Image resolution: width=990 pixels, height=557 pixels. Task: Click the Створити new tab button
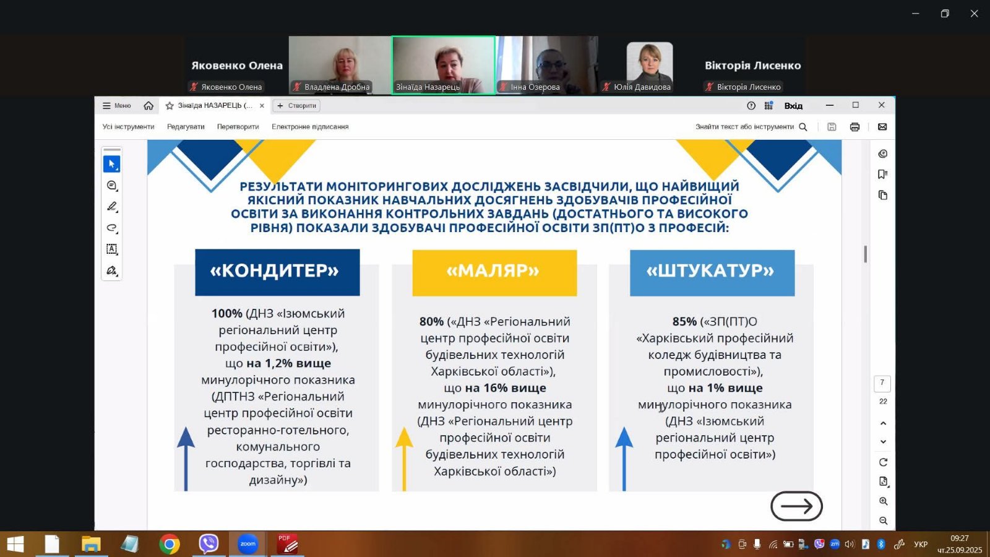[x=296, y=106]
